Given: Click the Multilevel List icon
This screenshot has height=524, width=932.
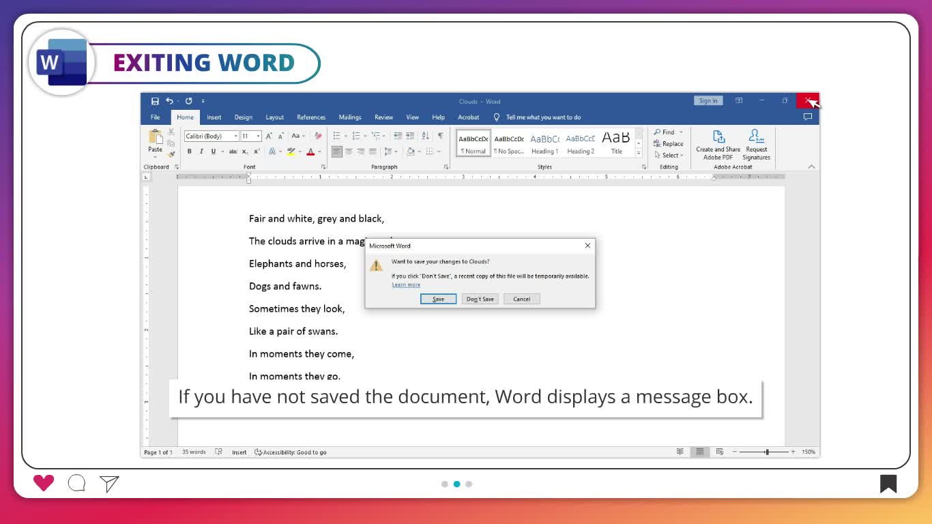Looking at the screenshot, I should [x=376, y=136].
